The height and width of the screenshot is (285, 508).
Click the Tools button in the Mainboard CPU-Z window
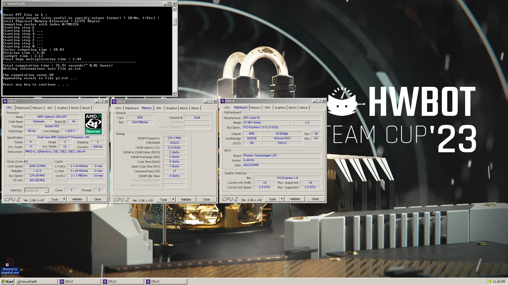click(x=272, y=199)
